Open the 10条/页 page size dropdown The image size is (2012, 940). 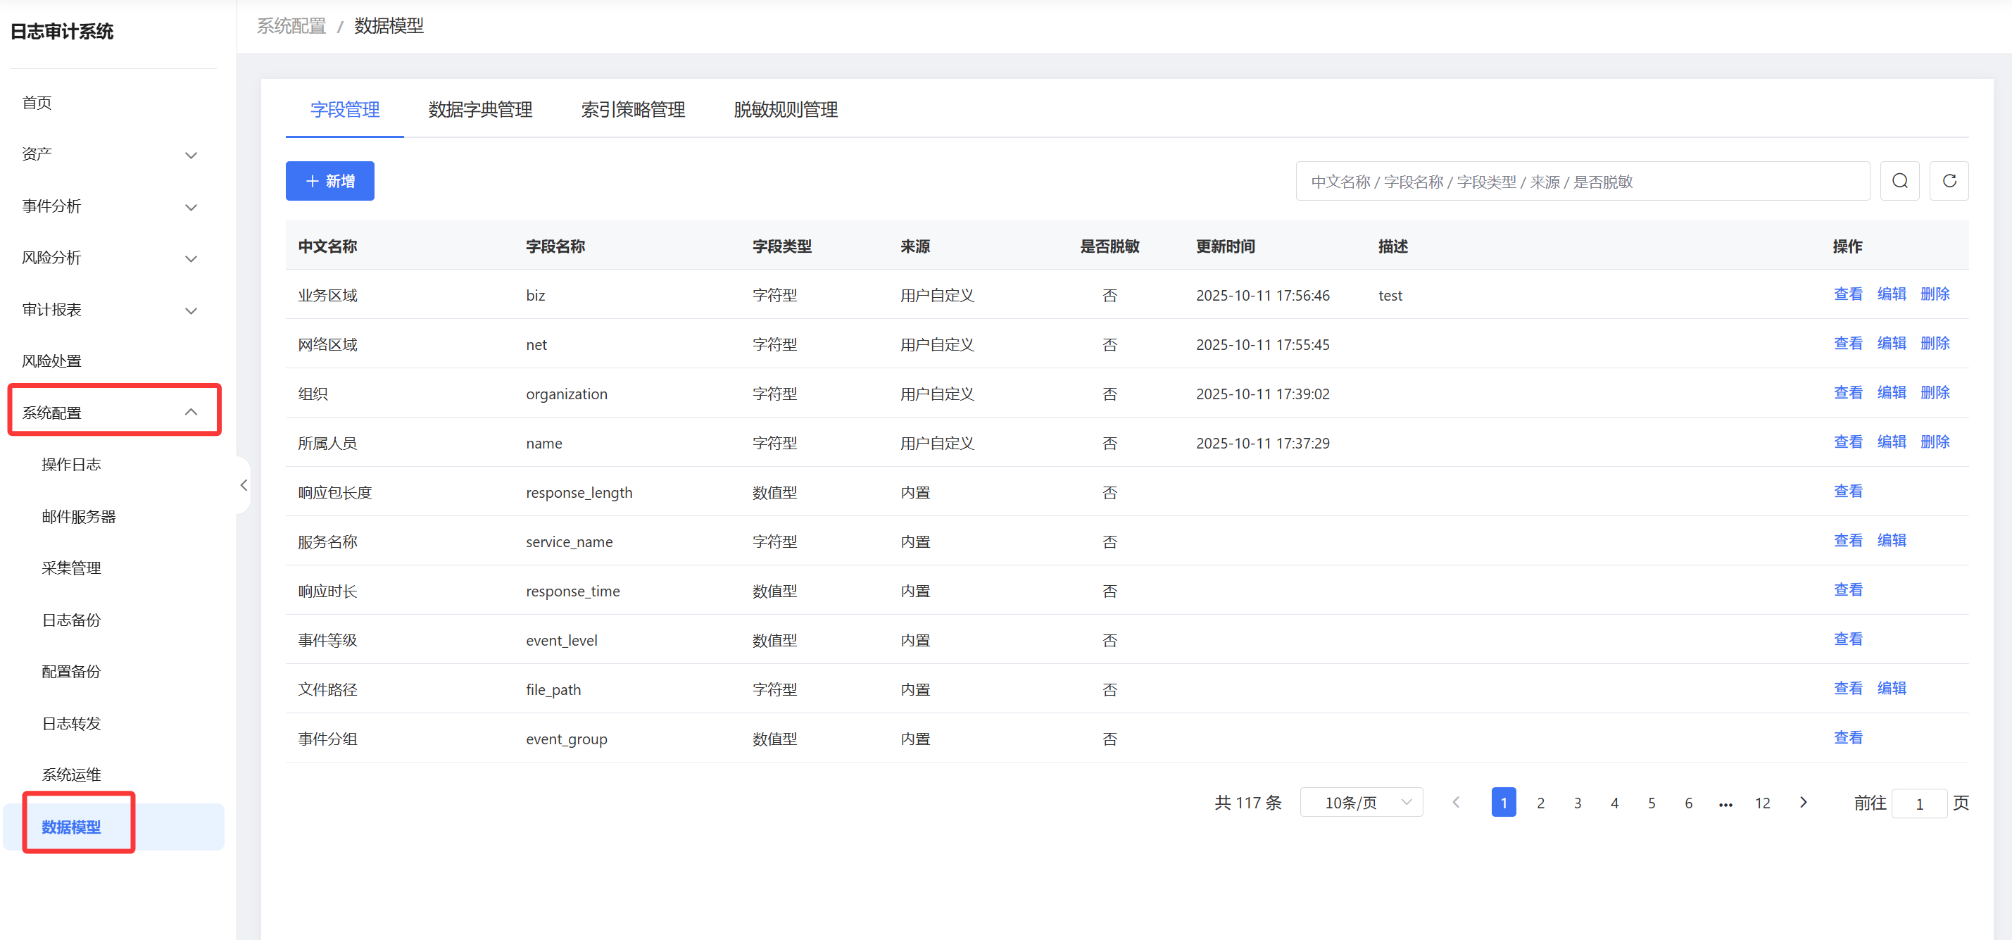pyautogui.click(x=1361, y=803)
